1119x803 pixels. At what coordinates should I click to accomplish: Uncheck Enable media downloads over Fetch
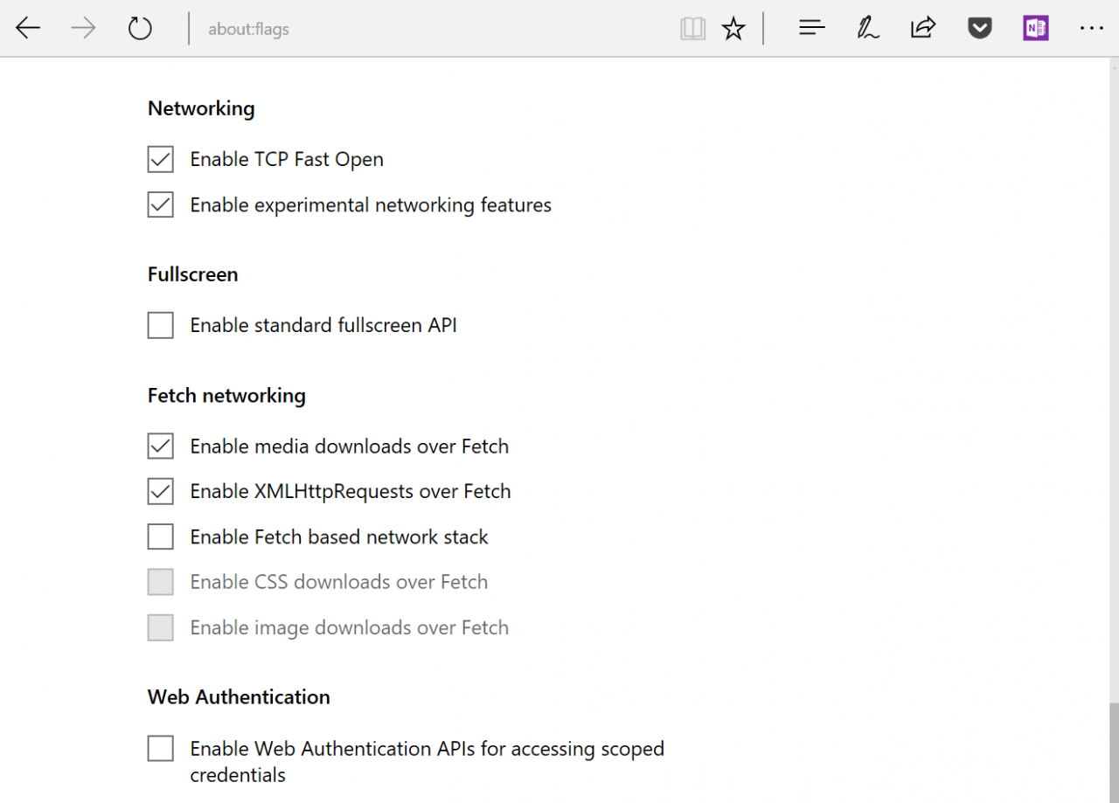(160, 446)
